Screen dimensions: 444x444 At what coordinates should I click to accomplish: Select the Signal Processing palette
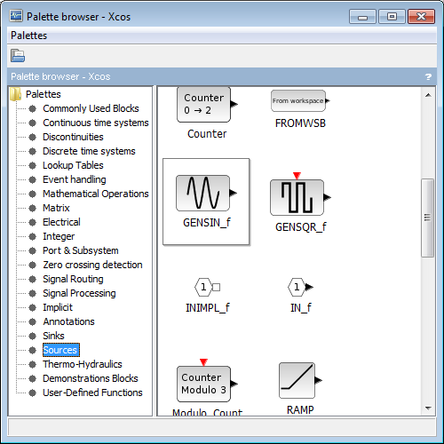pos(79,293)
